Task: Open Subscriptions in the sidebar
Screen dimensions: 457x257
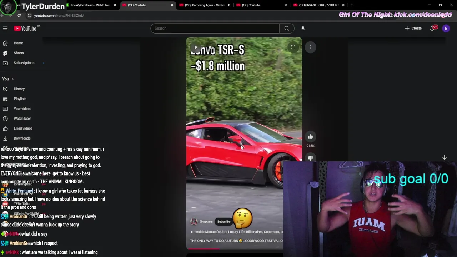Action: coord(24,63)
